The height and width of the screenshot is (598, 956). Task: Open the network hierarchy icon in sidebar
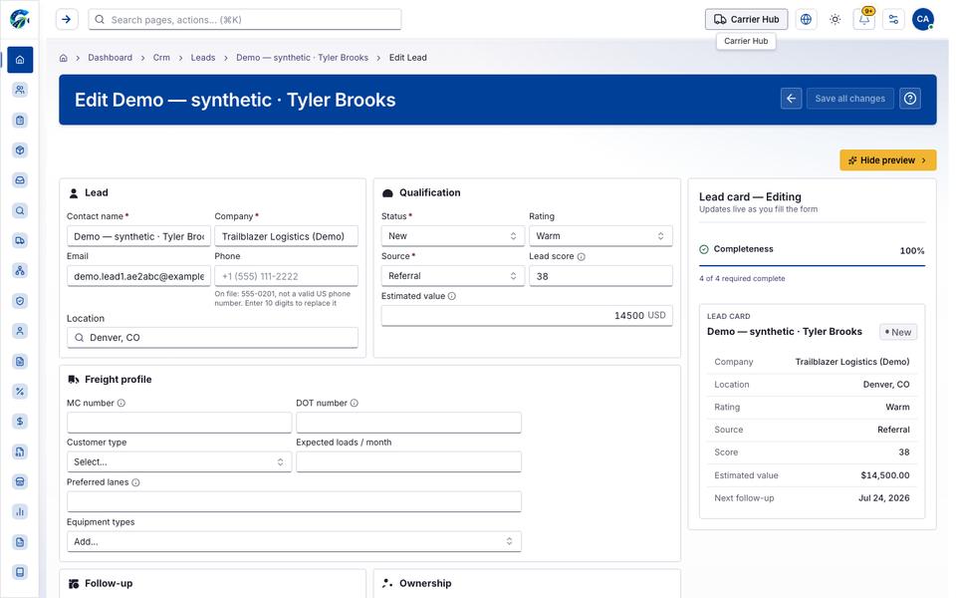click(20, 270)
